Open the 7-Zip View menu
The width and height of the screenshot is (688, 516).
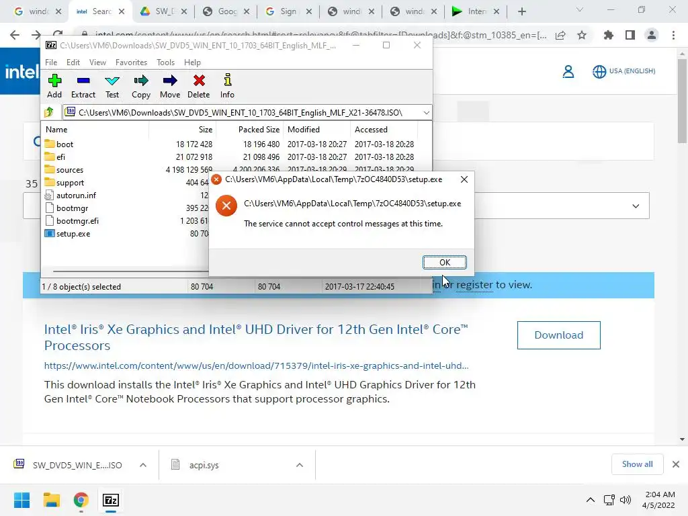tap(97, 62)
